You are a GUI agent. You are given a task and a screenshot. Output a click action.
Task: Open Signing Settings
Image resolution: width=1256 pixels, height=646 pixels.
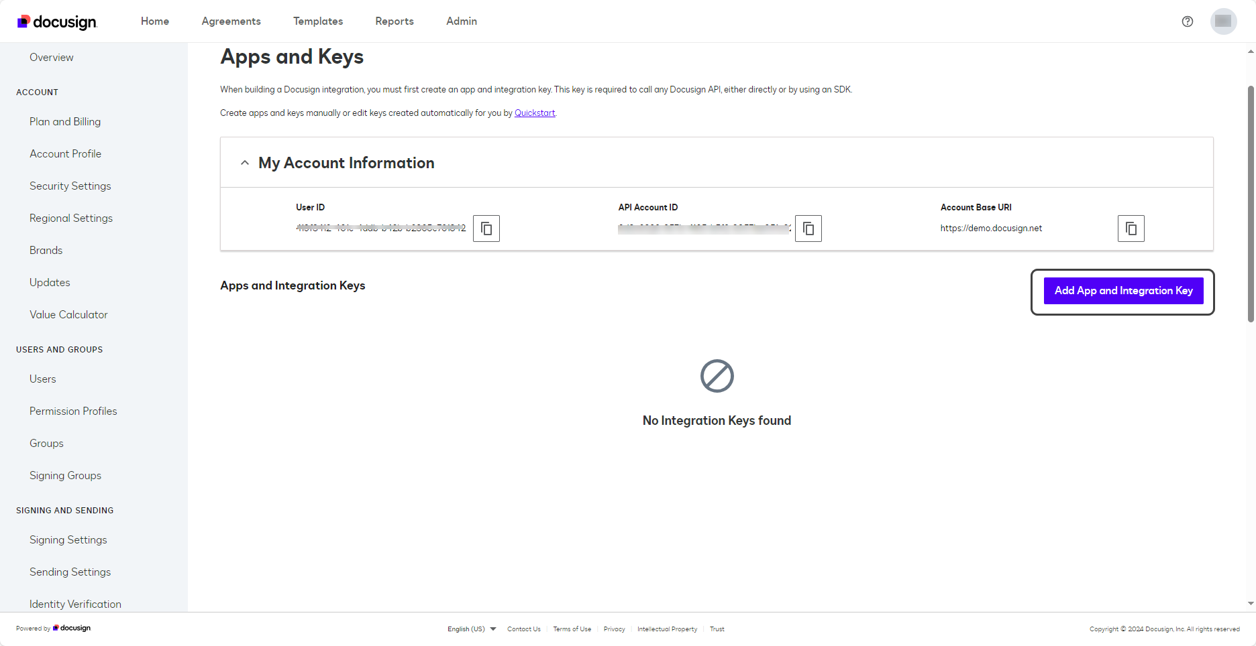pos(68,540)
